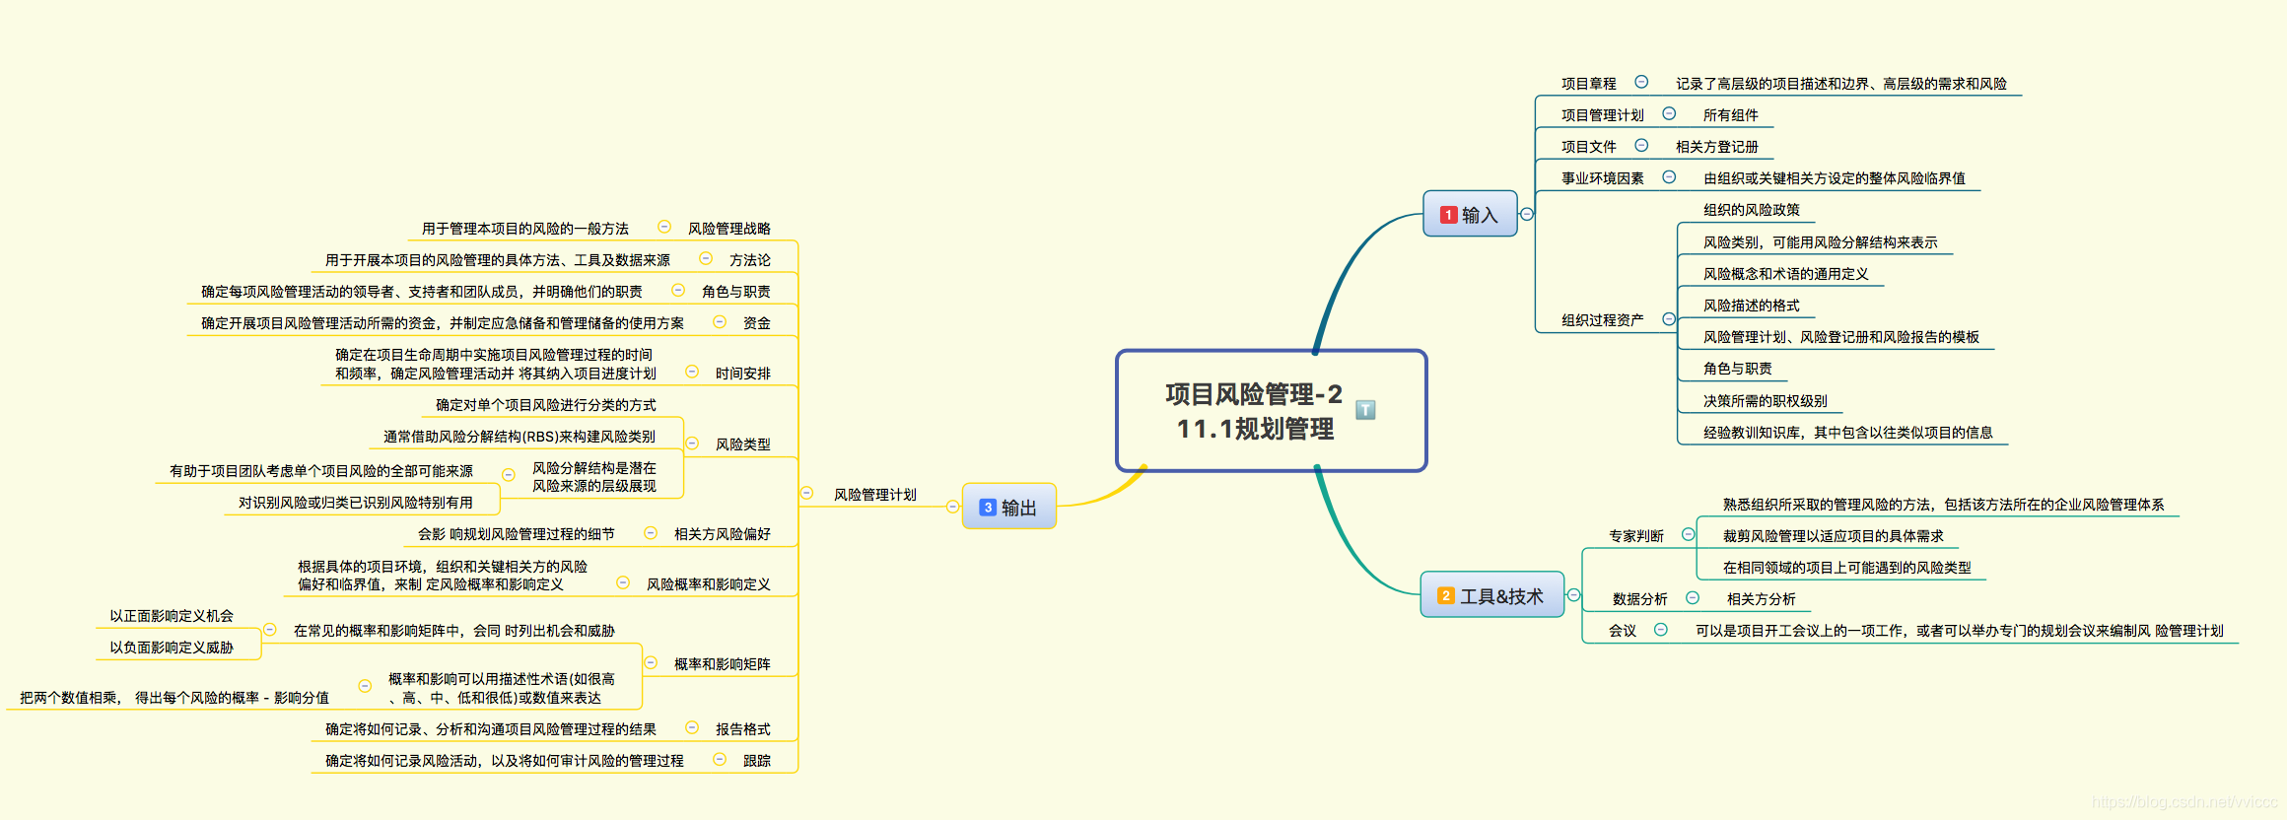
Task: Collapse the 跟踪 node
Action: [720, 759]
